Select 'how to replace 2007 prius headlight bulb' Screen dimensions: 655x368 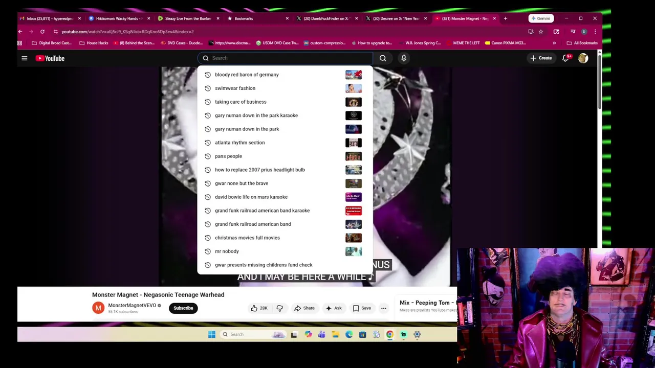(285, 170)
